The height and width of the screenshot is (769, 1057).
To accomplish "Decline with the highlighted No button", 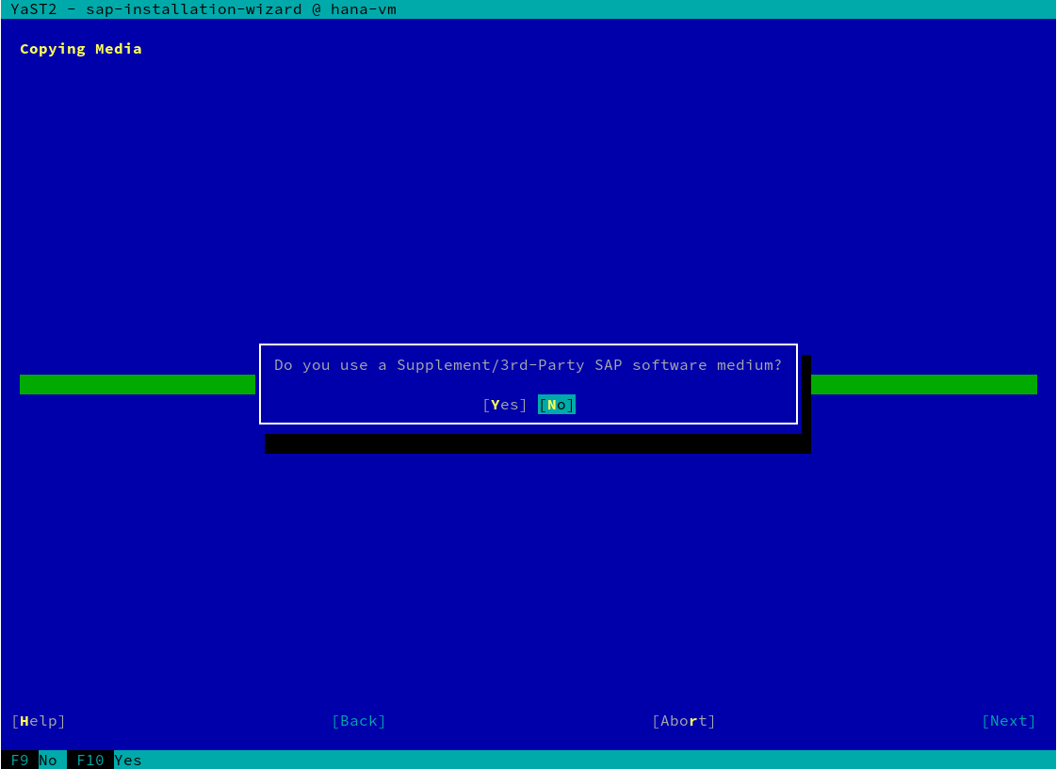I will point(556,404).
